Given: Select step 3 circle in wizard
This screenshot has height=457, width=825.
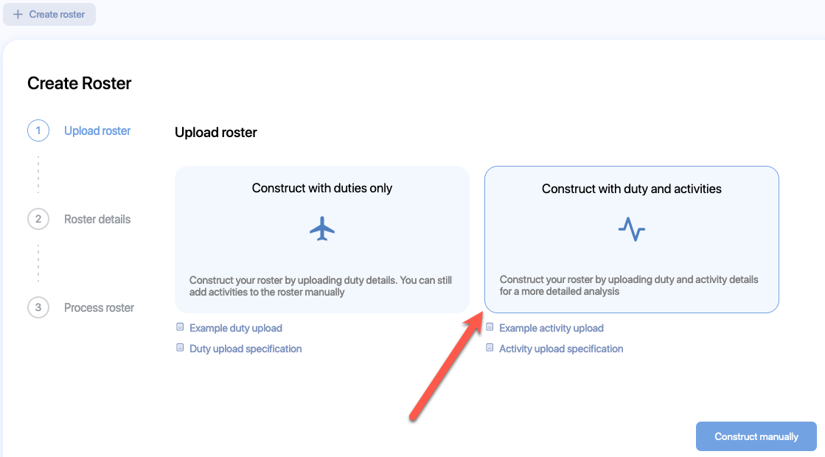Looking at the screenshot, I should [x=38, y=307].
